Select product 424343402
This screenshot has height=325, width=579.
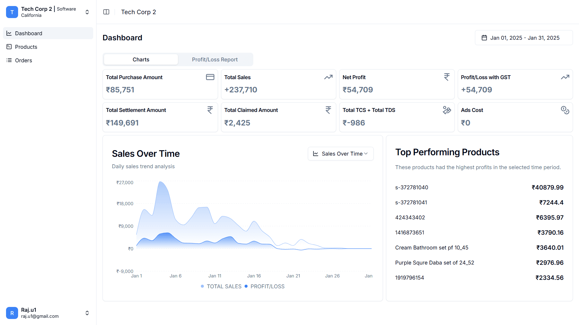[410, 218]
